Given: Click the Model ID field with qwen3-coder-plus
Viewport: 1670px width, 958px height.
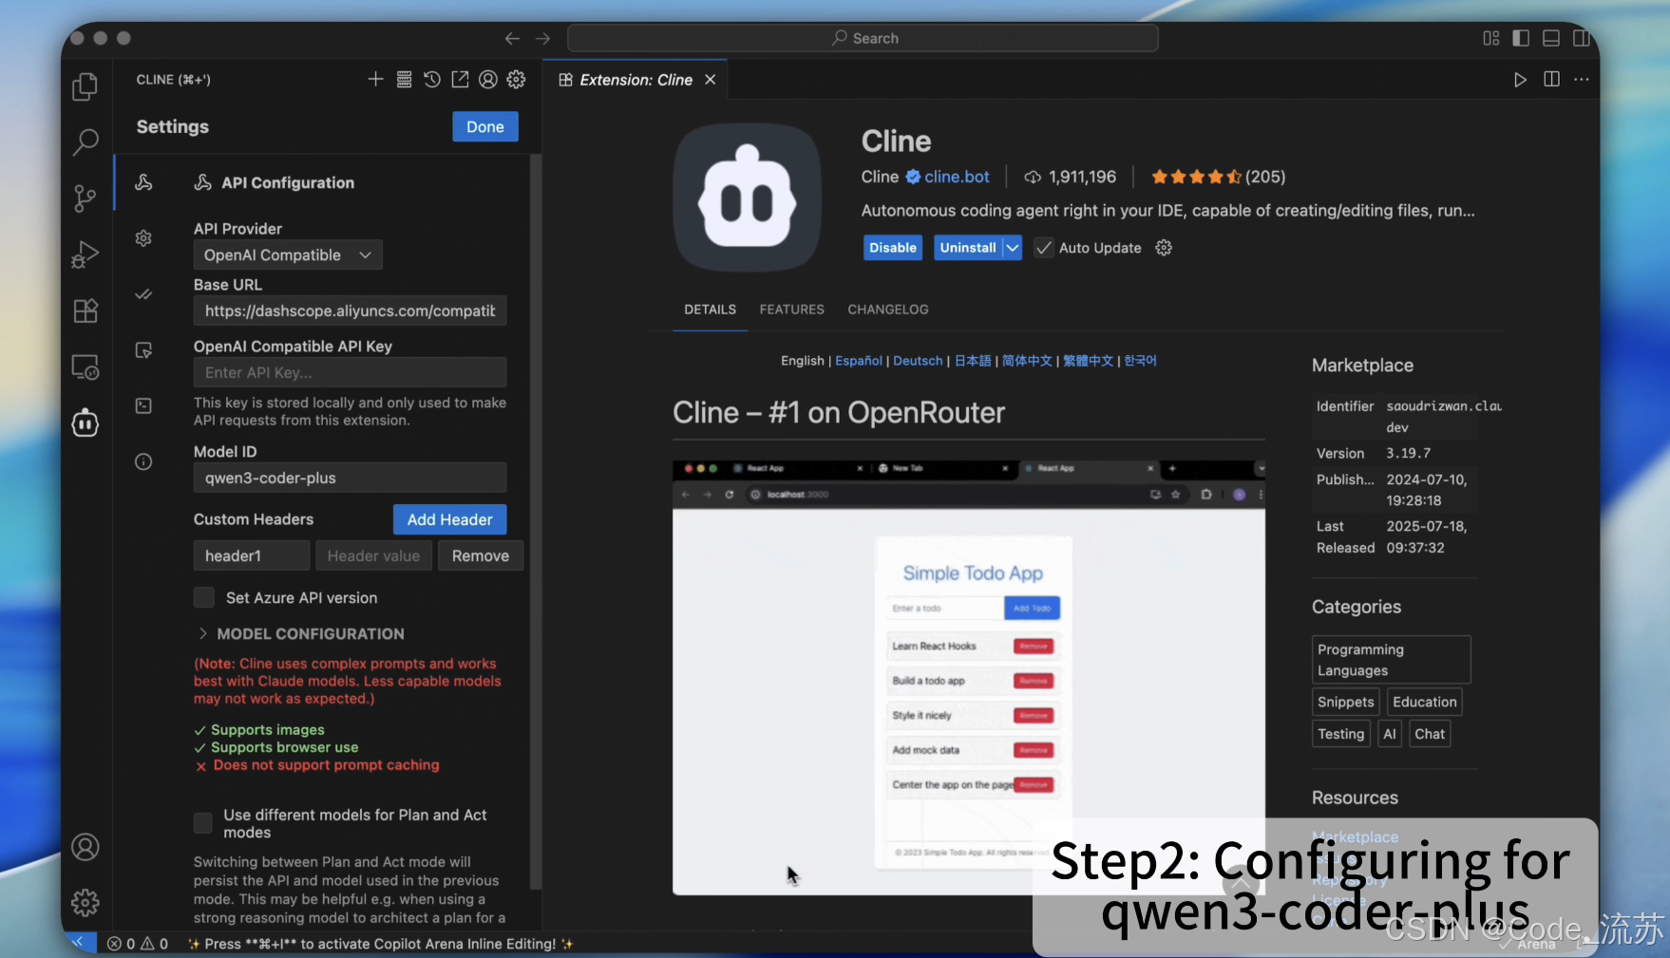Looking at the screenshot, I should [x=350, y=478].
